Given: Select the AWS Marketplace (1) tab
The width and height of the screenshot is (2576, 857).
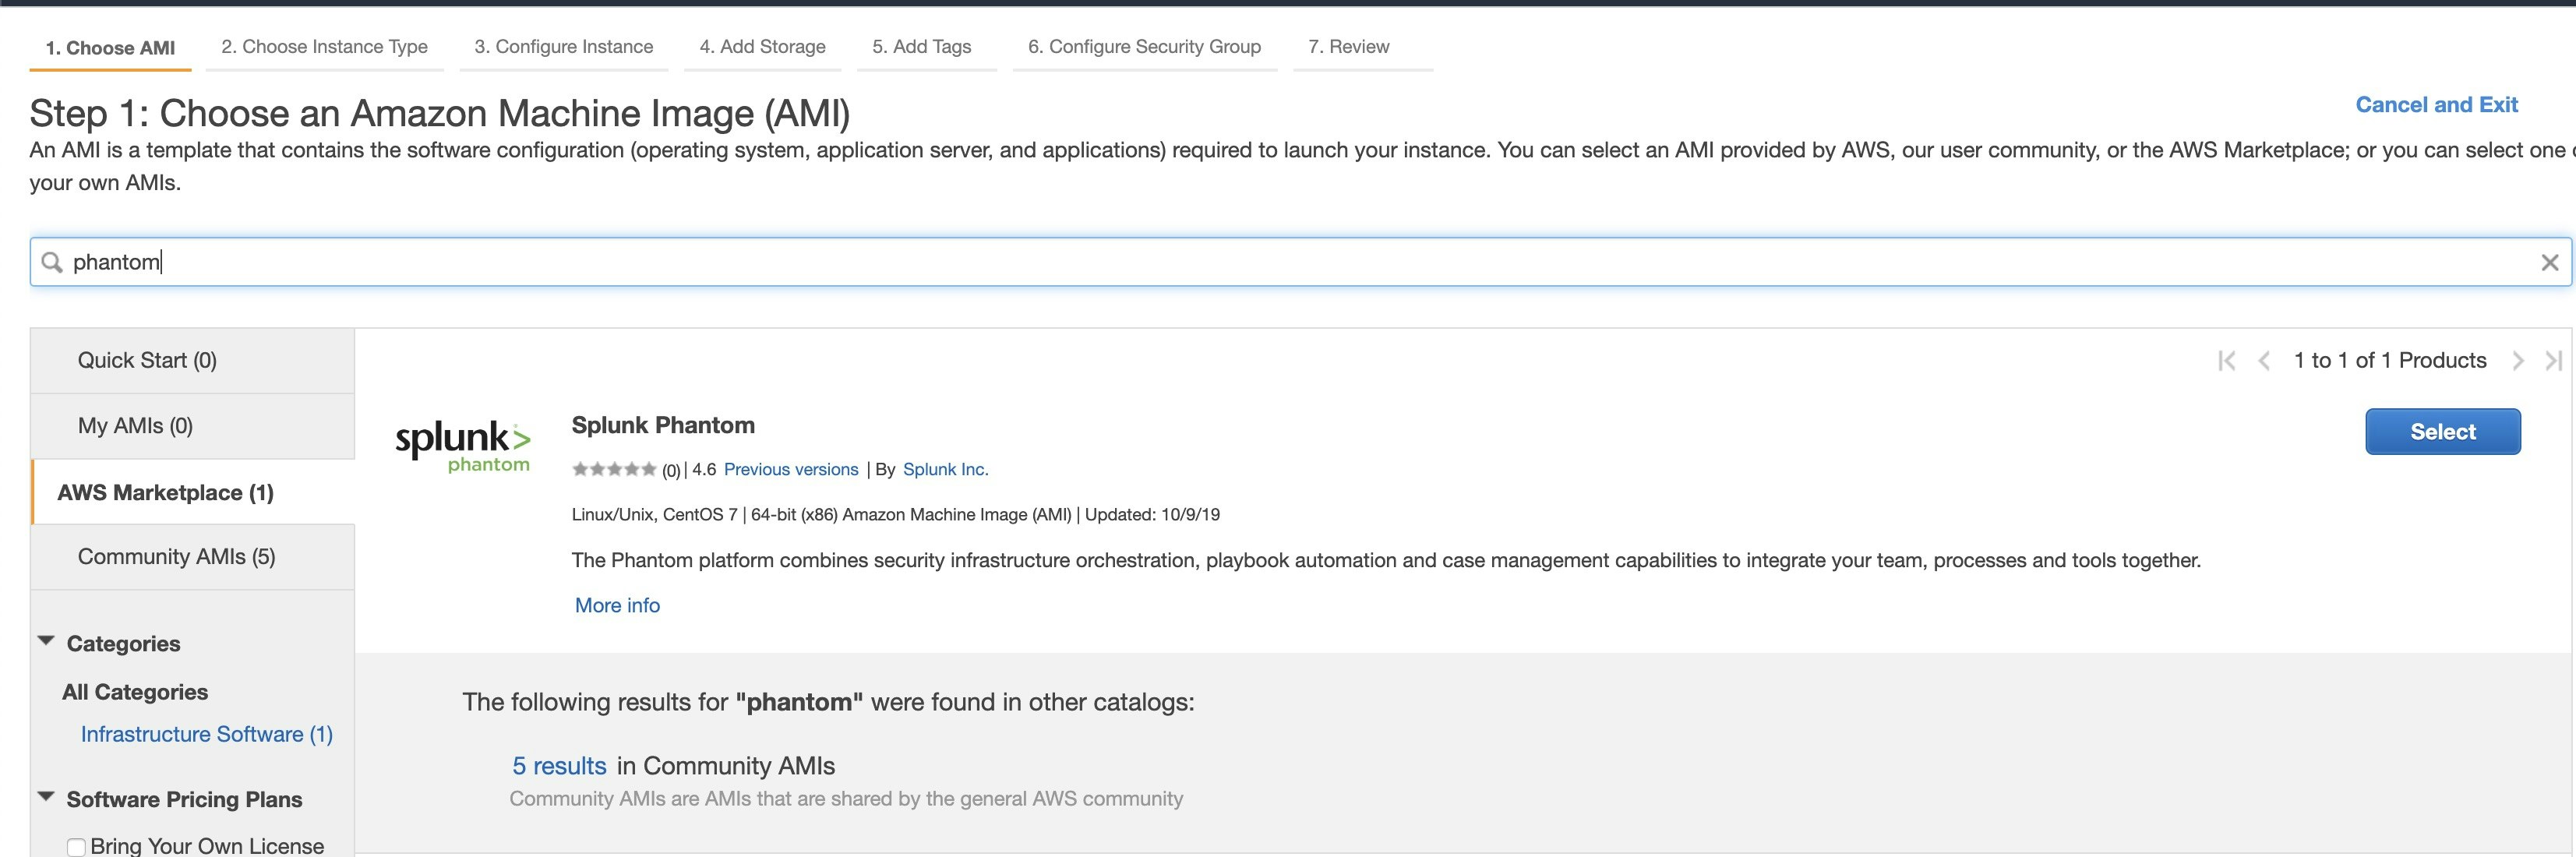Looking at the screenshot, I should coord(193,492).
